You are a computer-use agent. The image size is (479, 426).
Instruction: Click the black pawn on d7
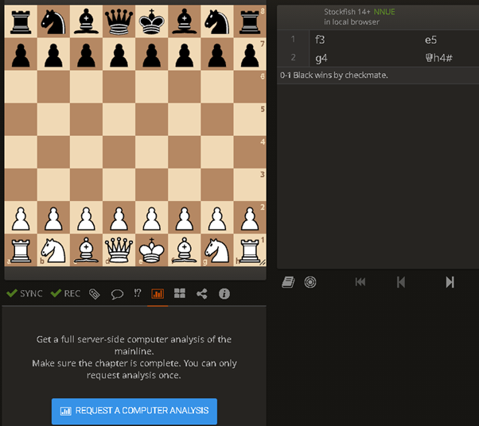click(119, 54)
